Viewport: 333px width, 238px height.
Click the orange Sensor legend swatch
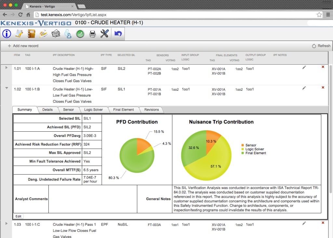243,145
